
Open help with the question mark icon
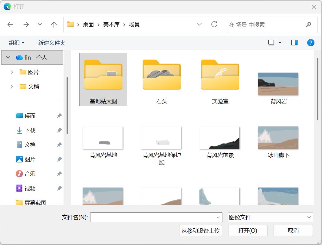click(x=311, y=43)
